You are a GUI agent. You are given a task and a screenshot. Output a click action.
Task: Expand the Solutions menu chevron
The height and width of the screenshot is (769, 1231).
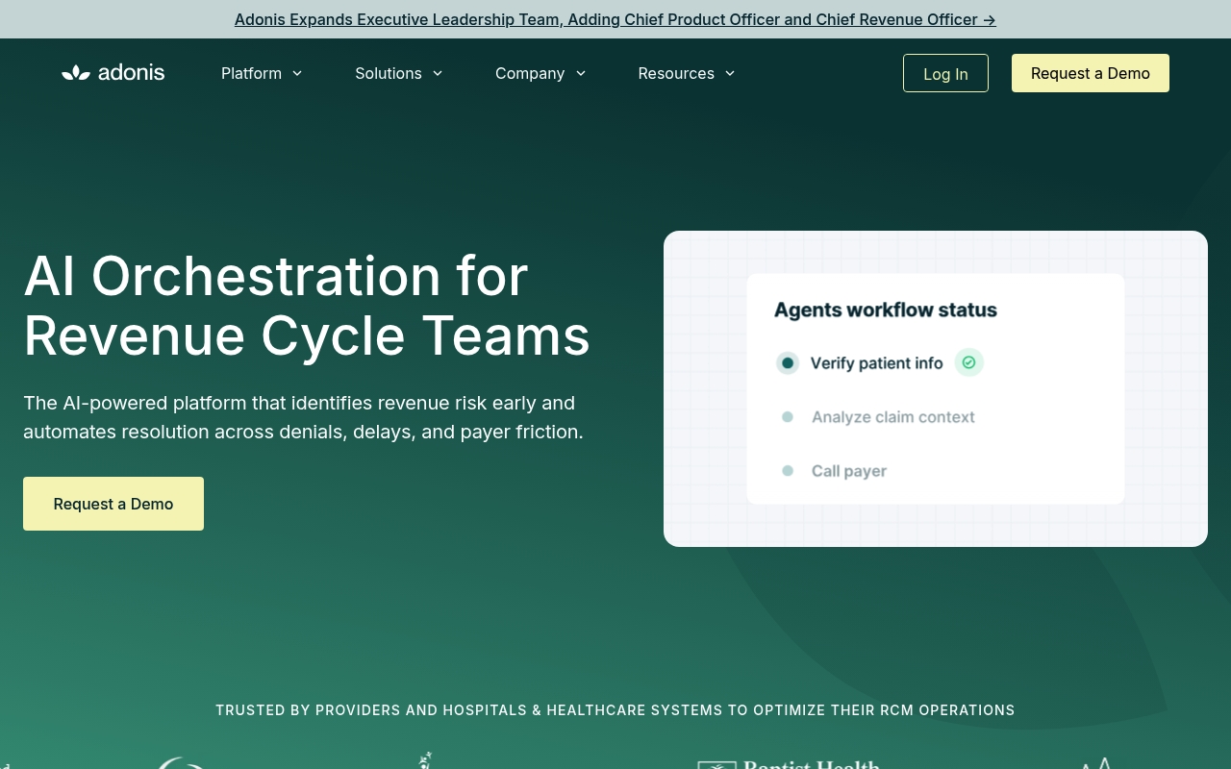438,73
